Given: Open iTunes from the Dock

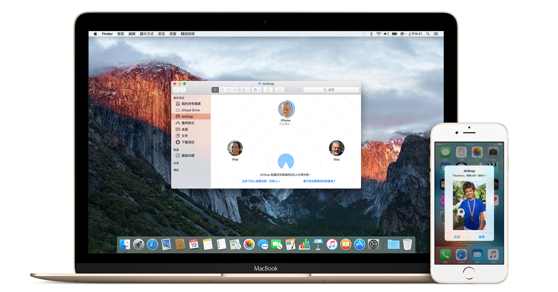Looking at the screenshot, I should point(332,244).
